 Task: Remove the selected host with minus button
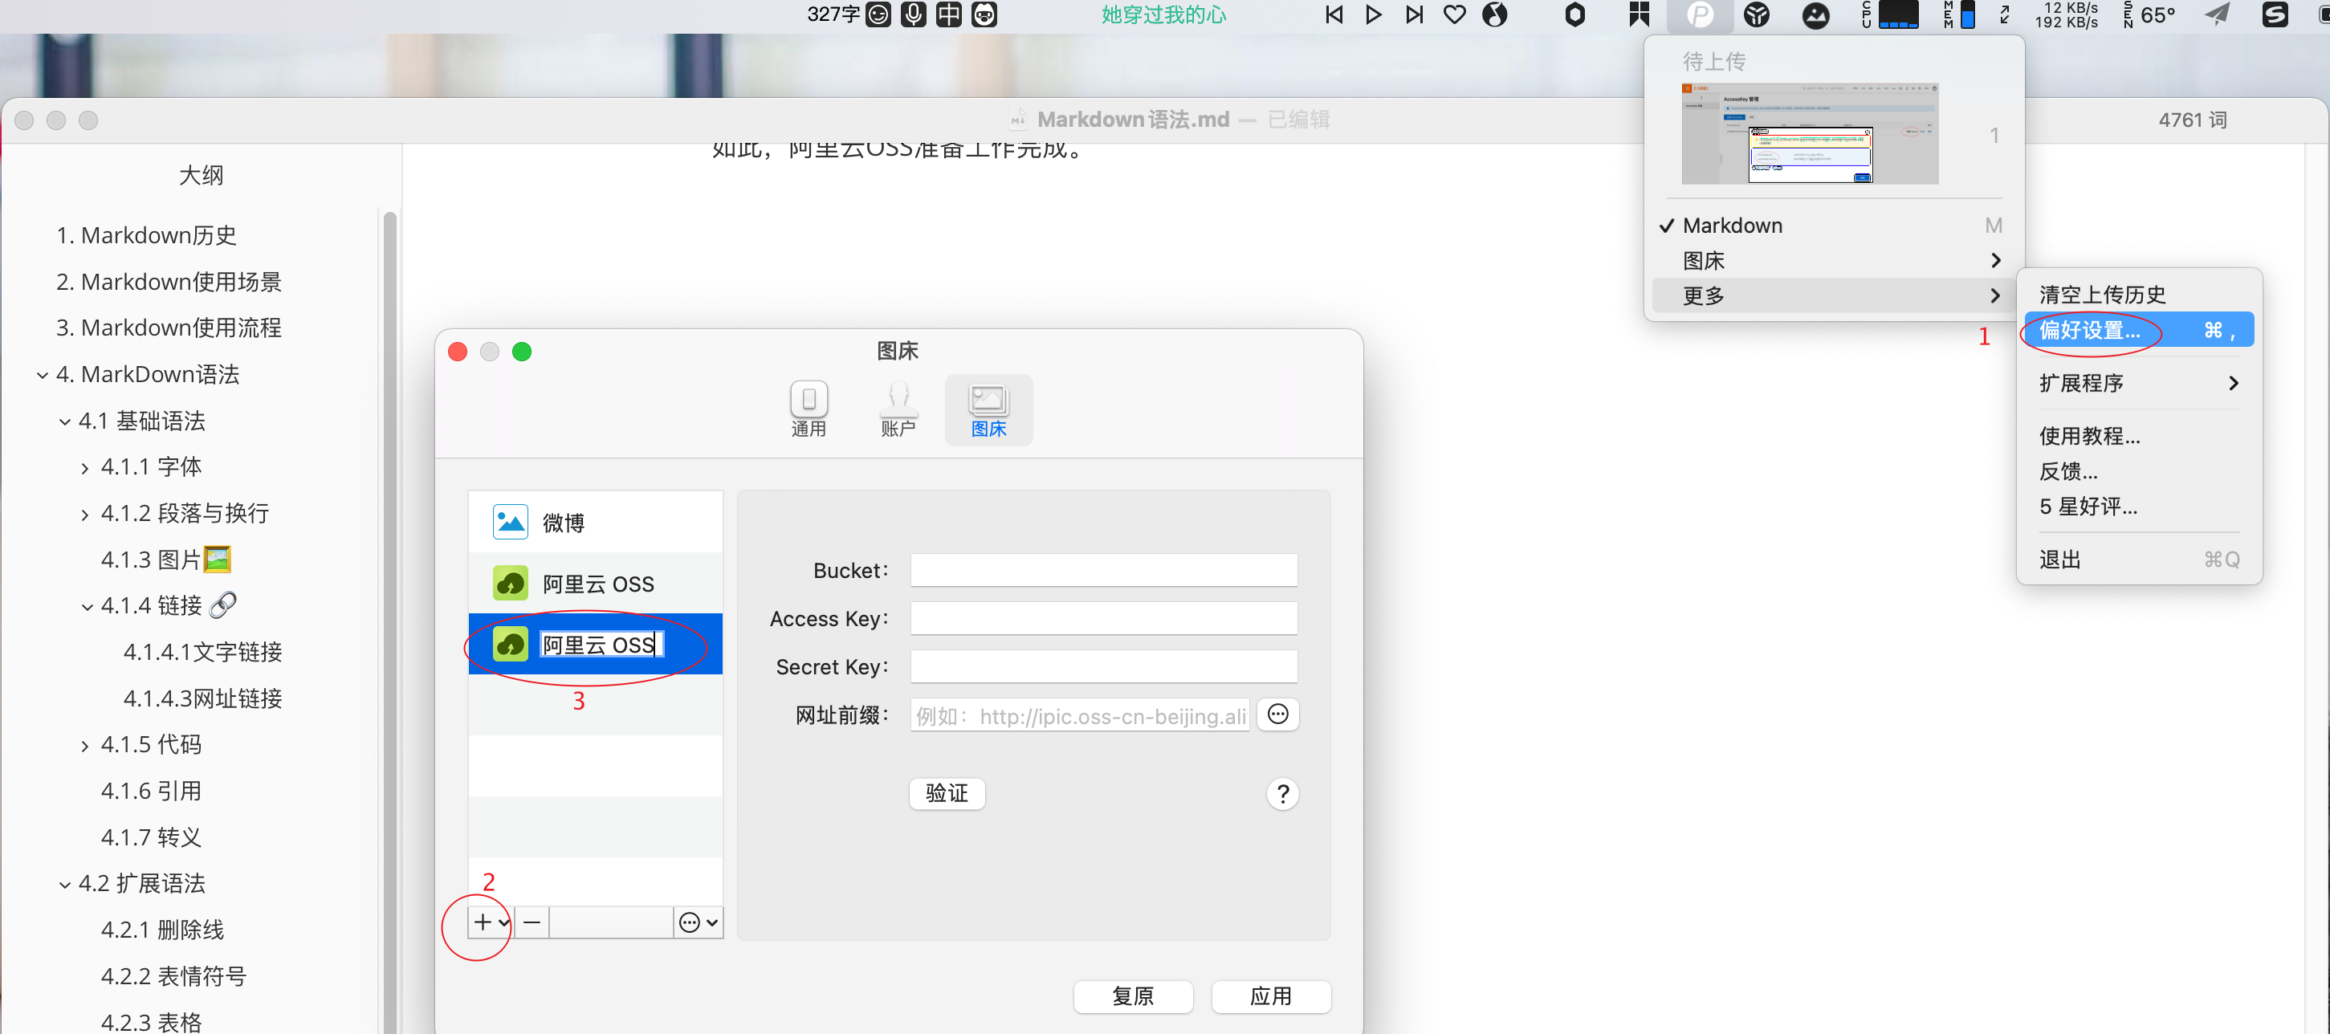532,922
